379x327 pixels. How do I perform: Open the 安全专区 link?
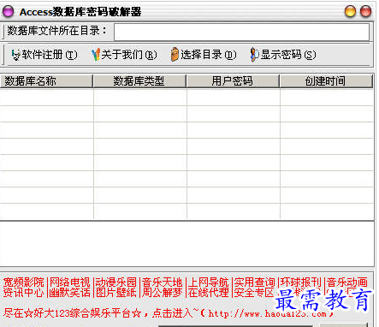point(254,293)
